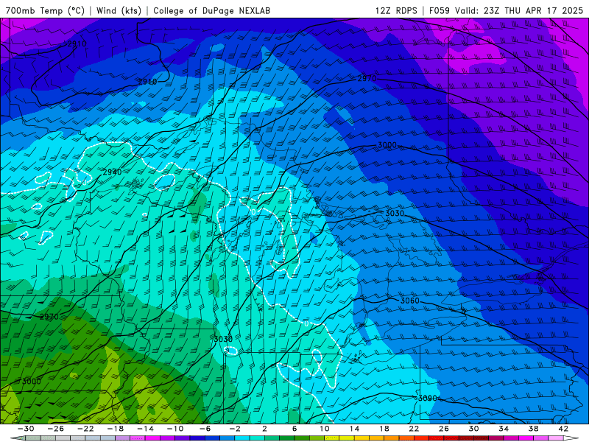Click the "F059 Valid: 23Z THU APR 17 2025" text
The width and height of the screenshot is (589, 442).
pyautogui.click(x=506, y=10)
